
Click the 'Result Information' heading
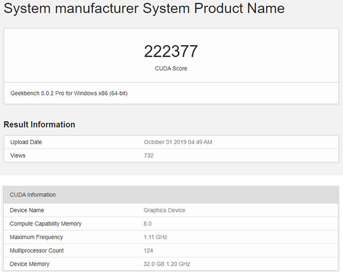click(39, 125)
